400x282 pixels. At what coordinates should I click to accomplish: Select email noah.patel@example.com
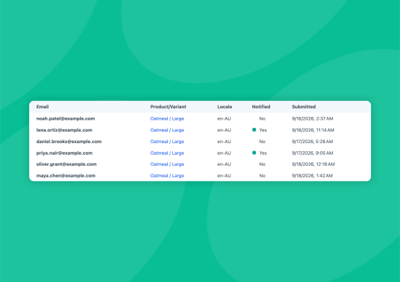[65, 118]
